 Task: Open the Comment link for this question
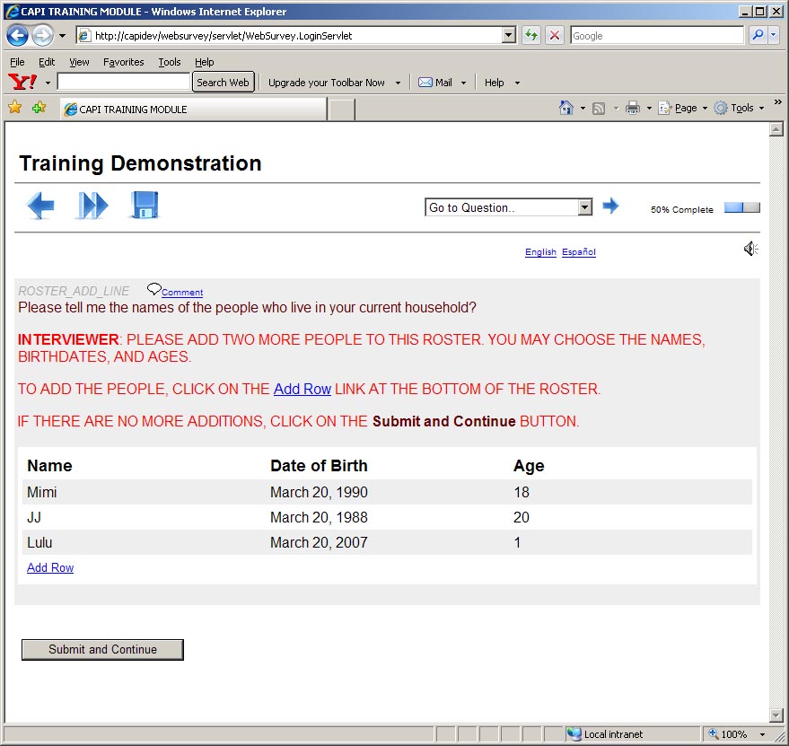coord(182,293)
